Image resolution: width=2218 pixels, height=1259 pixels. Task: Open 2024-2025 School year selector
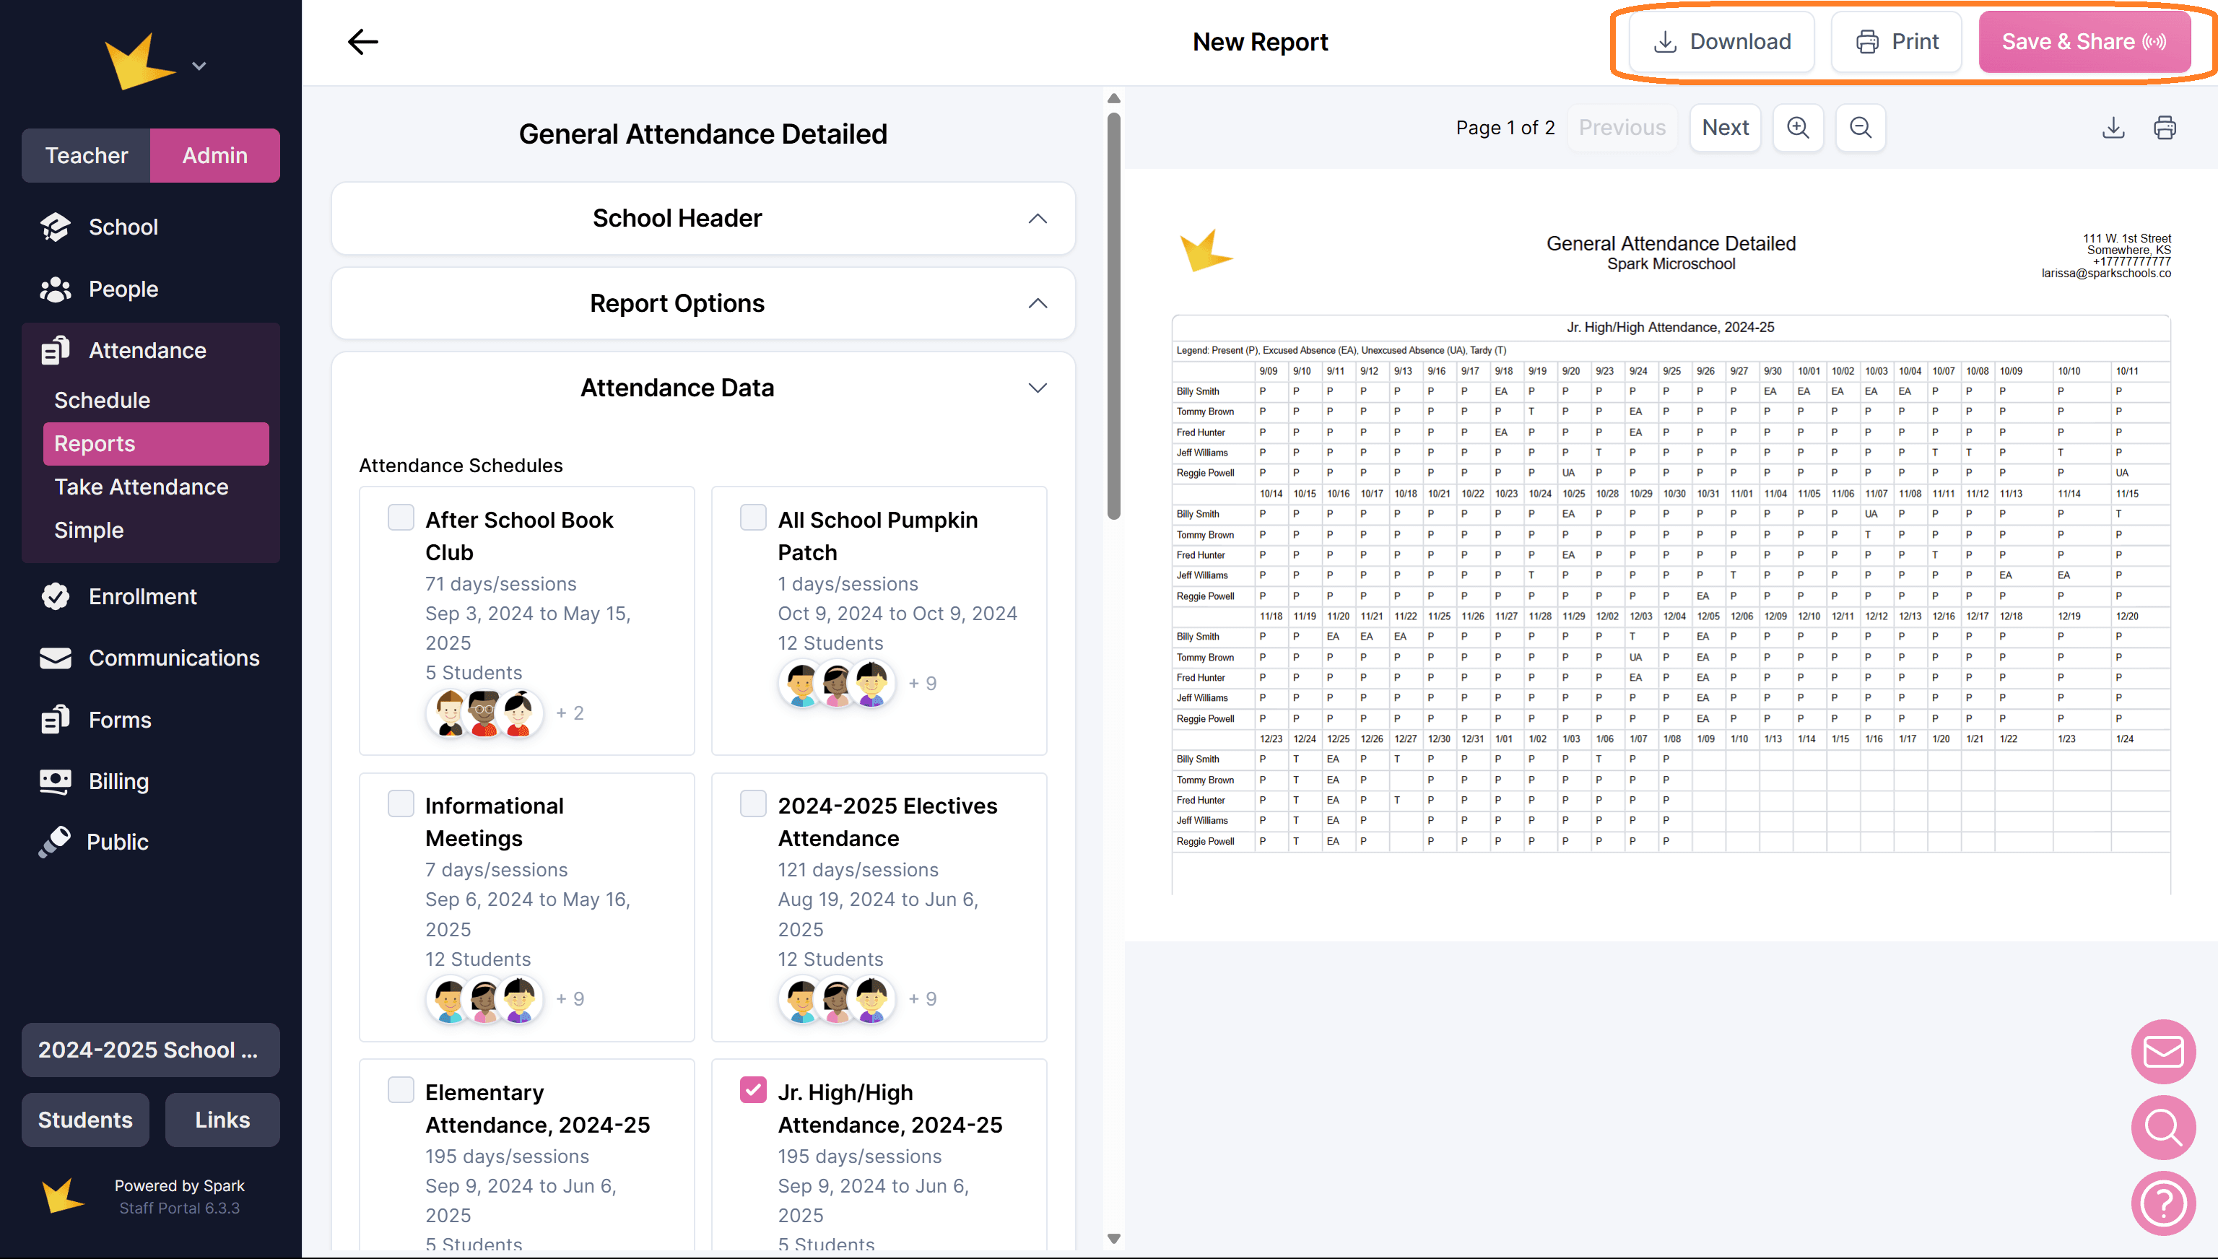click(150, 1050)
